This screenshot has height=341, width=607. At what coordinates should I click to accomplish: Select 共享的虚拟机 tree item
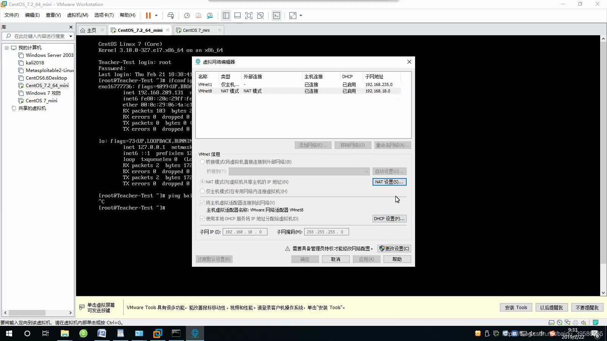29,108
